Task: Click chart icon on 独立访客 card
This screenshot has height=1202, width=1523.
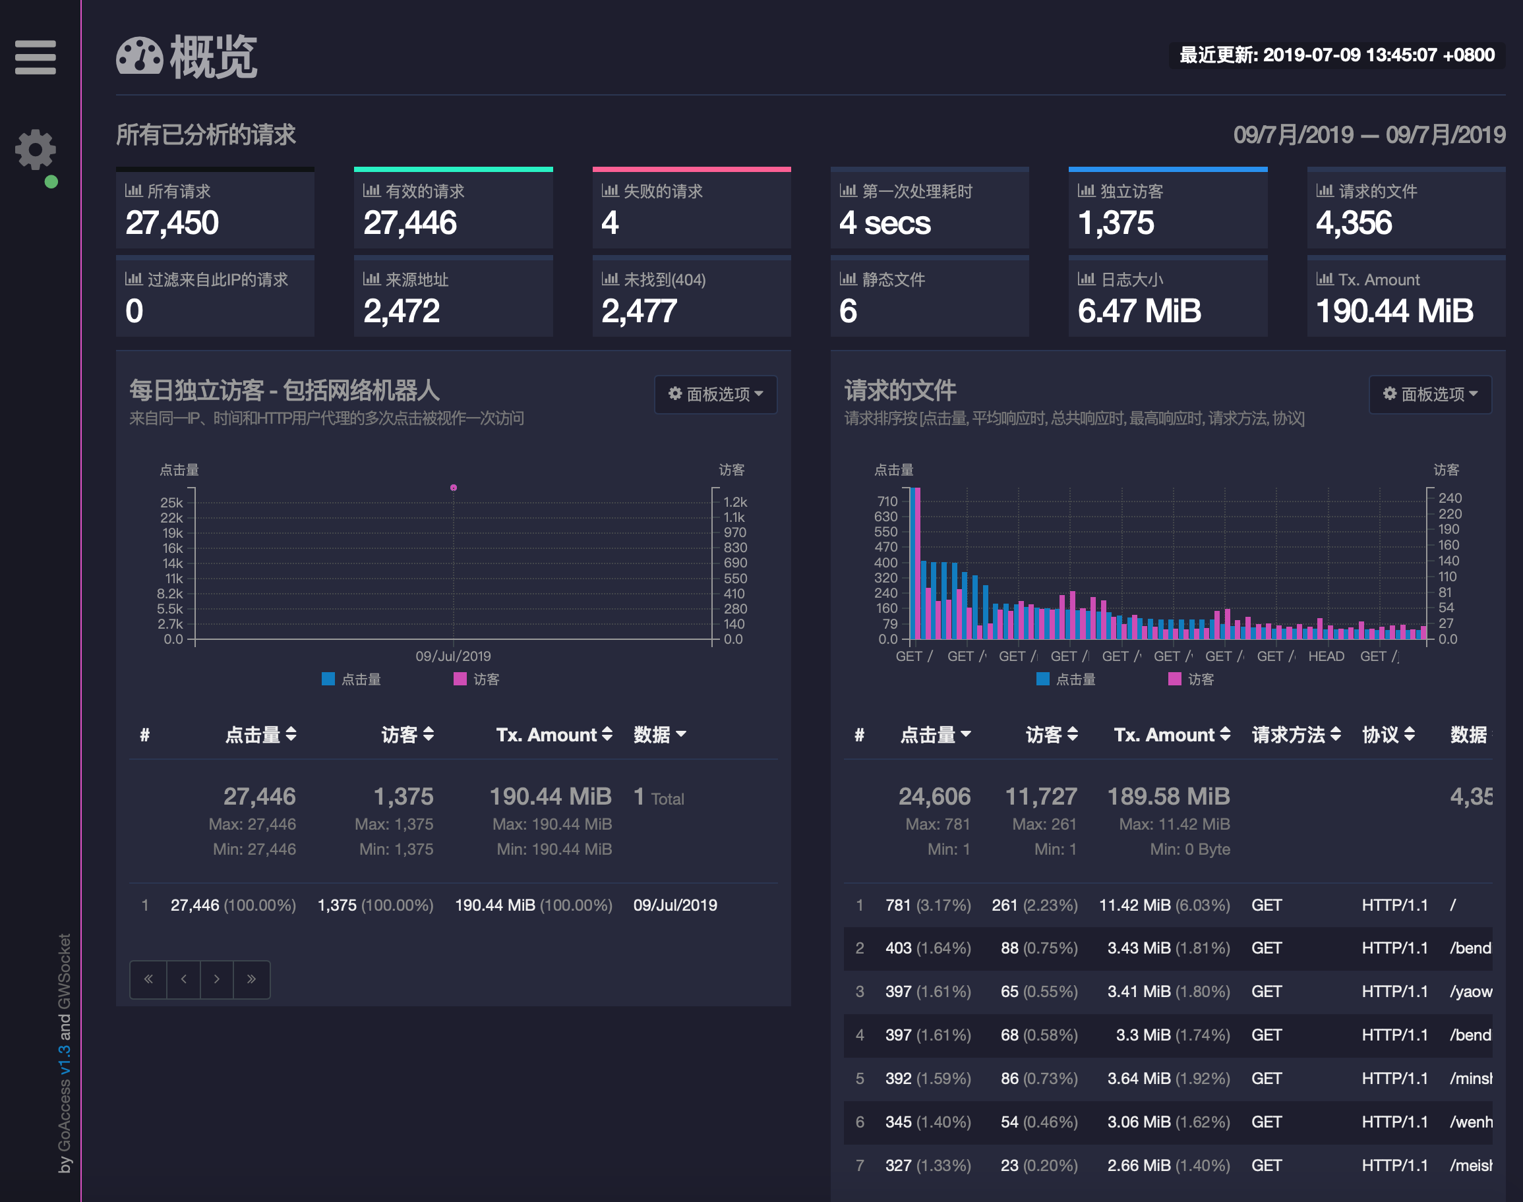Action: (x=1086, y=190)
